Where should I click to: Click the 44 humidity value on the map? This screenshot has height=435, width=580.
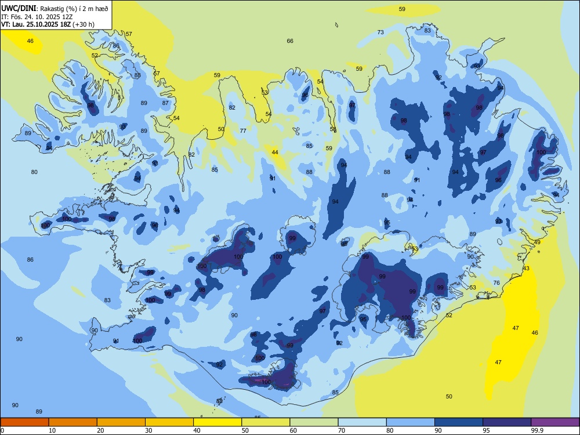(x=275, y=153)
